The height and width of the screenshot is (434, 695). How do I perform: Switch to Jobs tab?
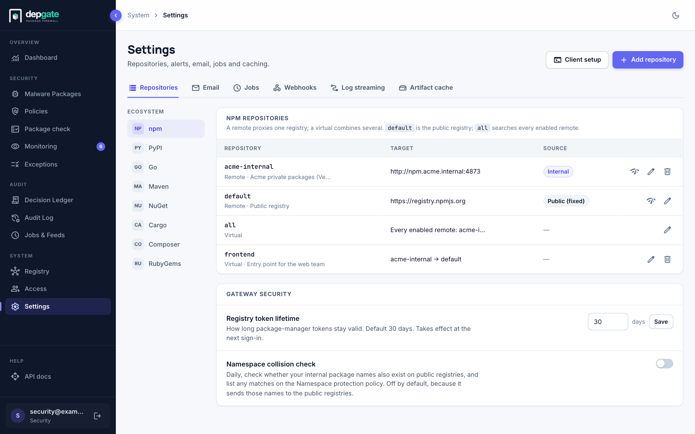click(246, 88)
